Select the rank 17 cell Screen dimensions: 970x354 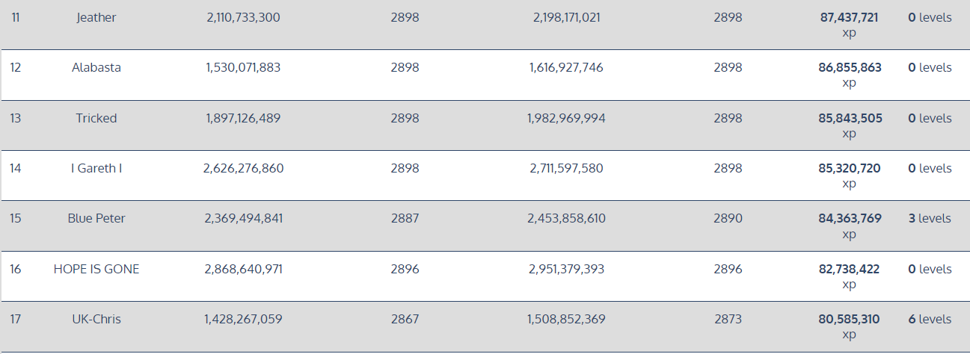point(16,319)
